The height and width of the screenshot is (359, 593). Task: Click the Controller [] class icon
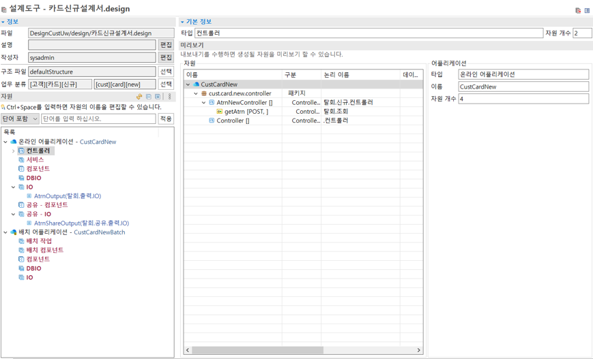point(212,121)
